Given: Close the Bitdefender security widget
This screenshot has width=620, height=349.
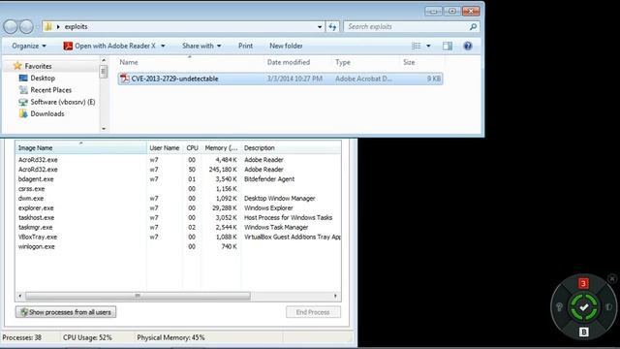Looking at the screenshot, I should coord(612,278).
